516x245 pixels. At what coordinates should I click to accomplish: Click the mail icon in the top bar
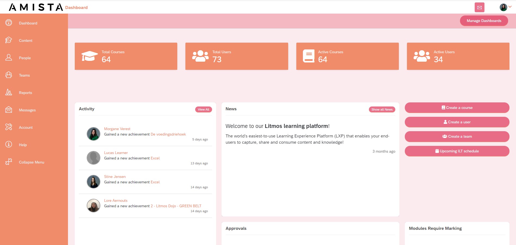coord(480,7)
